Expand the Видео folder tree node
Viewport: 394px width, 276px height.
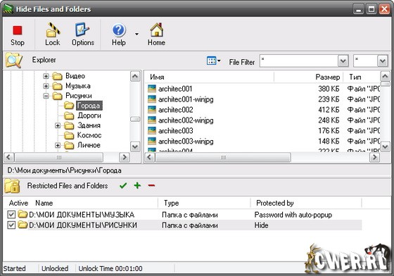(46, 76)
